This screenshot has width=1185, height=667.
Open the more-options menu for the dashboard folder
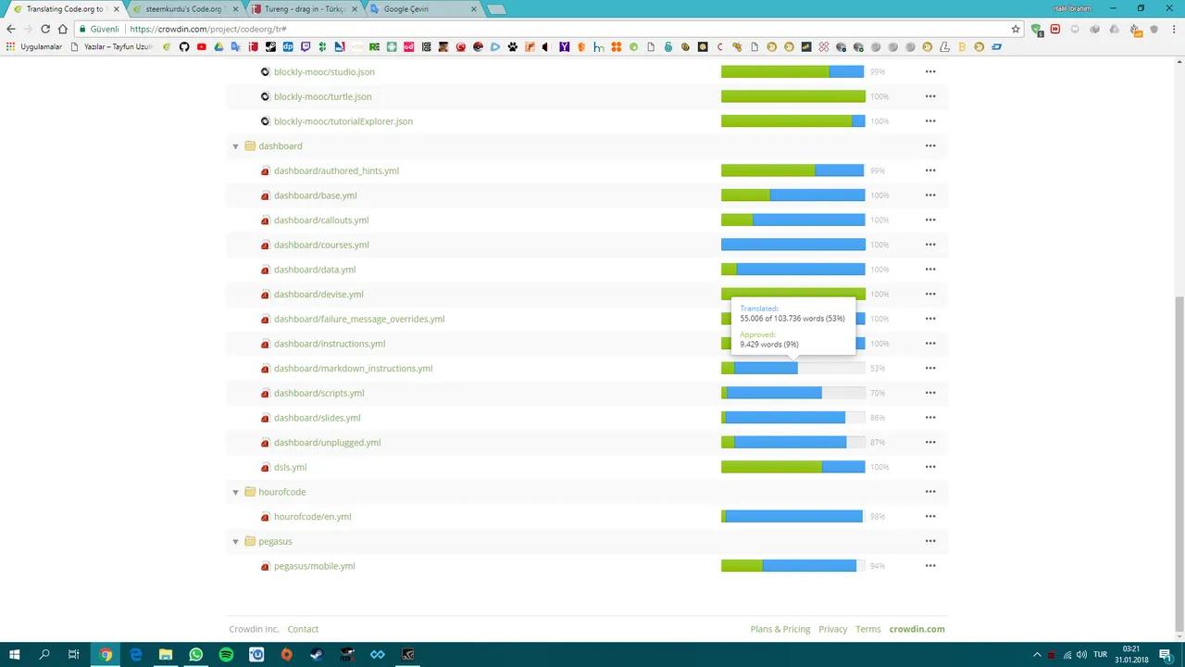click(x=930, y=145)
